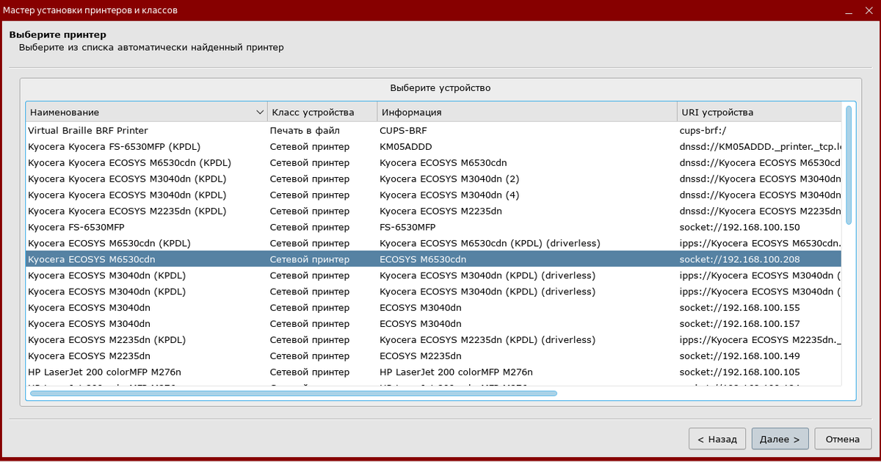Minimize the printer setup wizard window

[x=848, y=10]
